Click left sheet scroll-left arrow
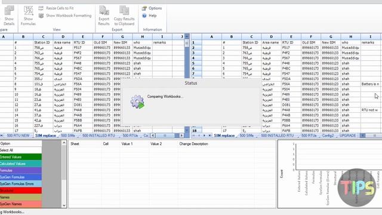Viewport: 382px width, 215px height. tap(153, 136)
